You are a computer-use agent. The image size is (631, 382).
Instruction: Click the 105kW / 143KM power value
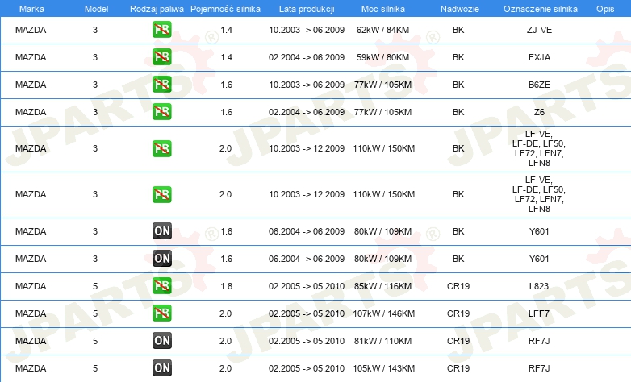[x=383, y=368]
